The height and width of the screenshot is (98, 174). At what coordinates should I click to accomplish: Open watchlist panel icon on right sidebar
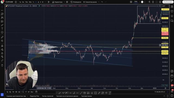[x=172, y=7]
